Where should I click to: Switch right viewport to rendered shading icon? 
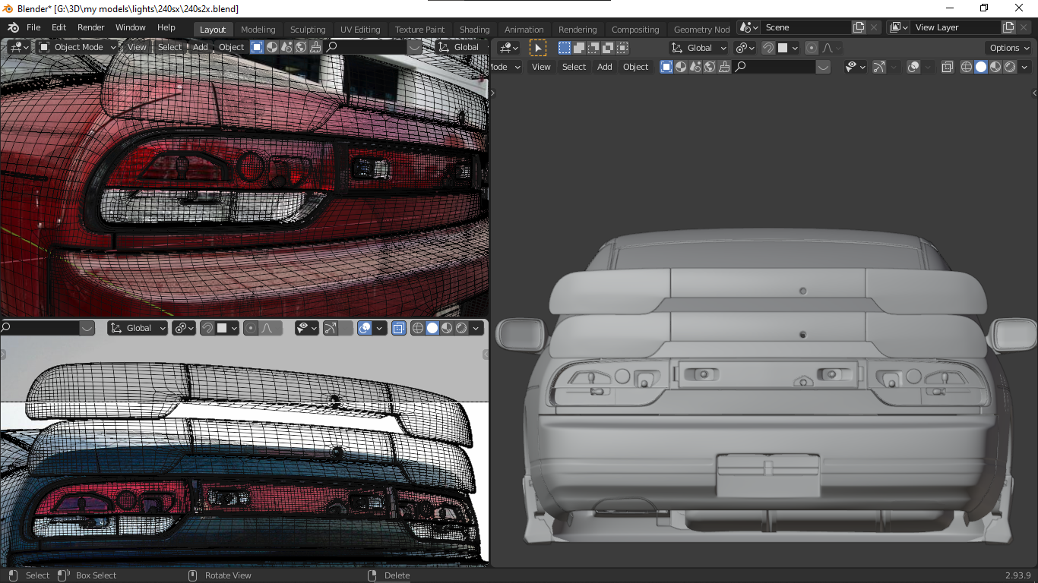(x=1010, y=67)
